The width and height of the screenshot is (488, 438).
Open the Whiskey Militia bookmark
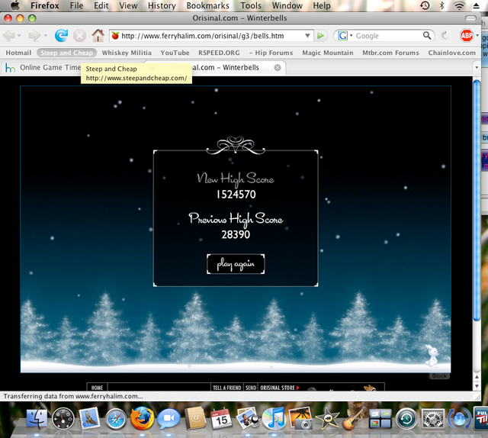click(x=127, y=53)
